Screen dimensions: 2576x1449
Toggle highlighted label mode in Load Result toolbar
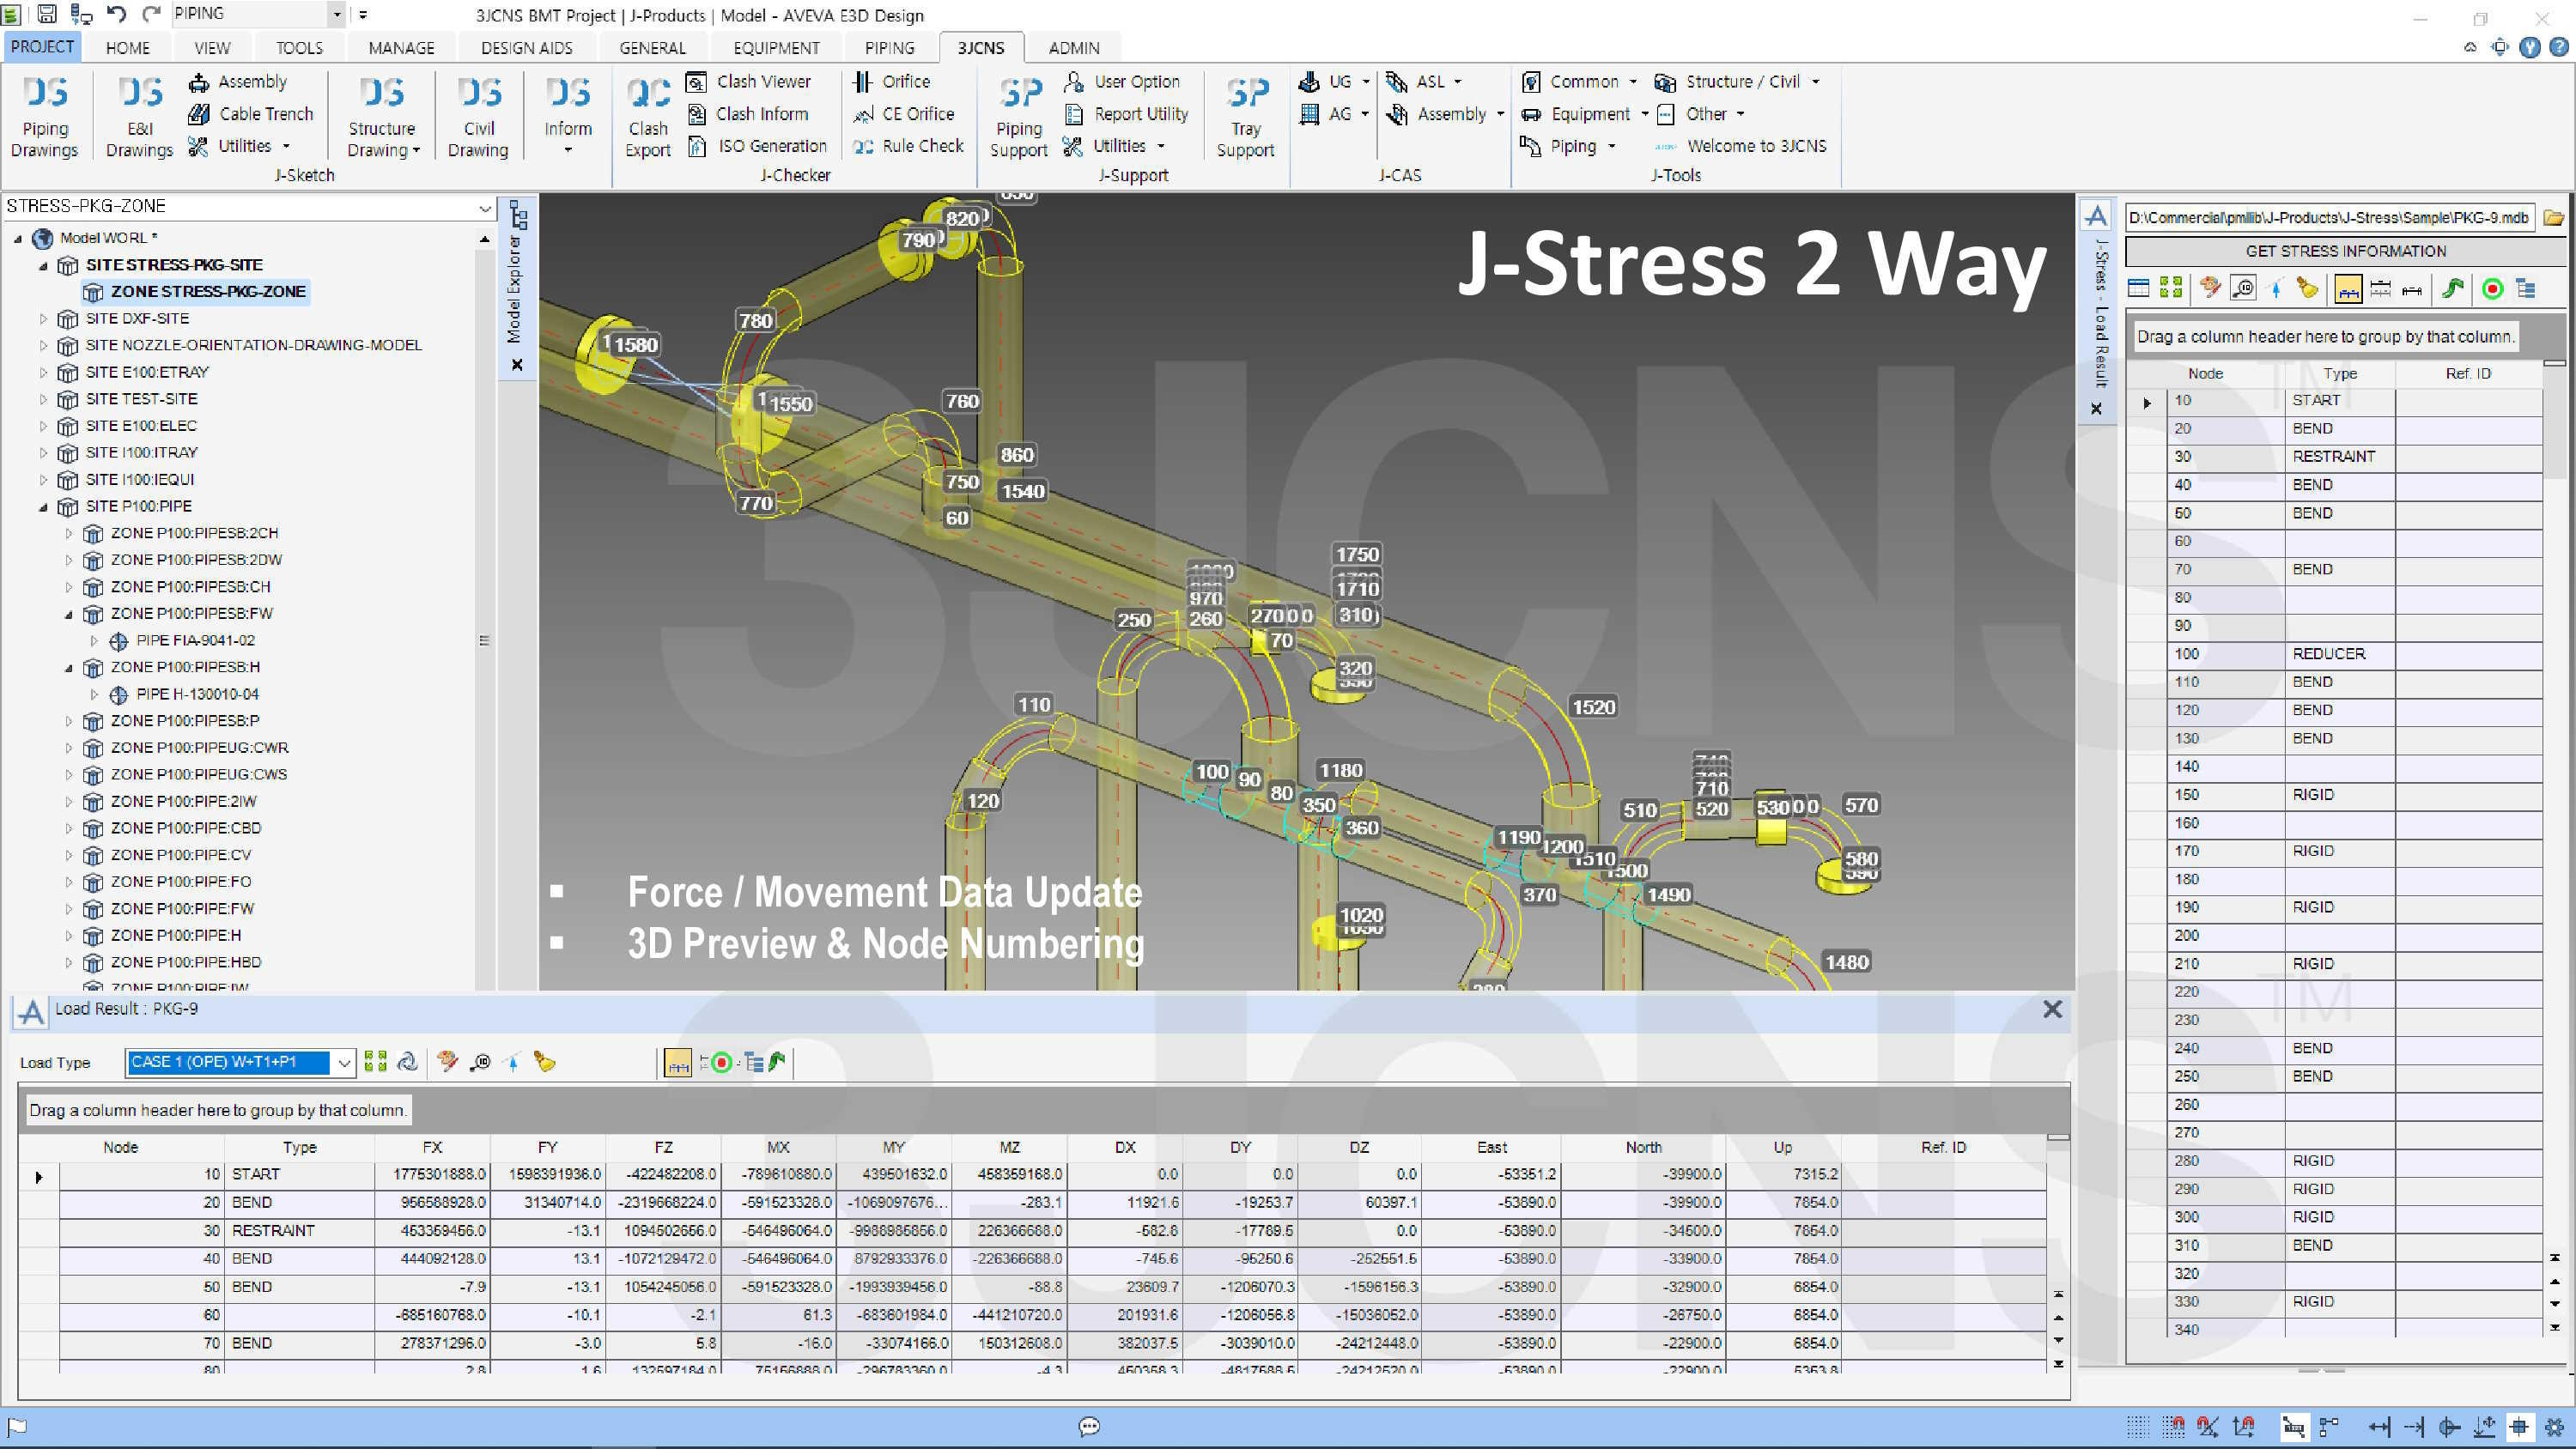pos(678,1063)
